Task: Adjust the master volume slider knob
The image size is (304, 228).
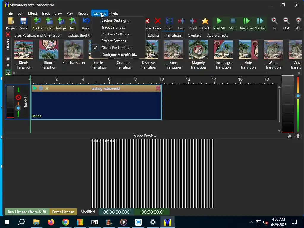Action: pos(298,96)
